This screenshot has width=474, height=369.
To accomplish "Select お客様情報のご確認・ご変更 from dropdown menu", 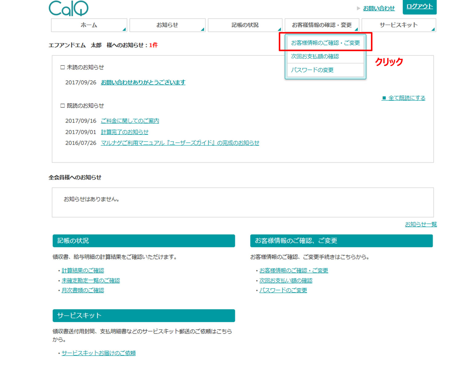I will tap(325, 43).
